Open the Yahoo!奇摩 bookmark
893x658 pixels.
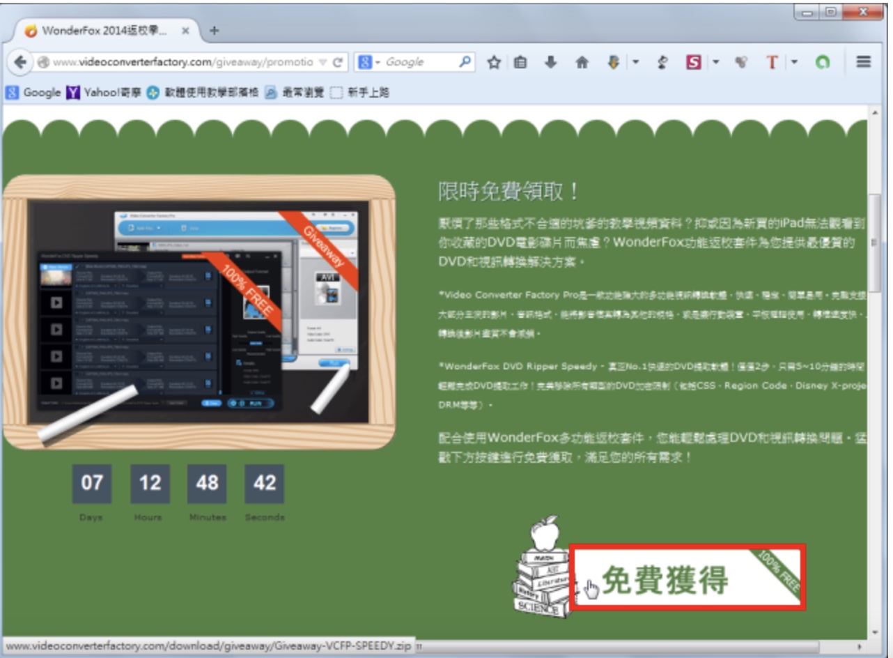point(104,93)
